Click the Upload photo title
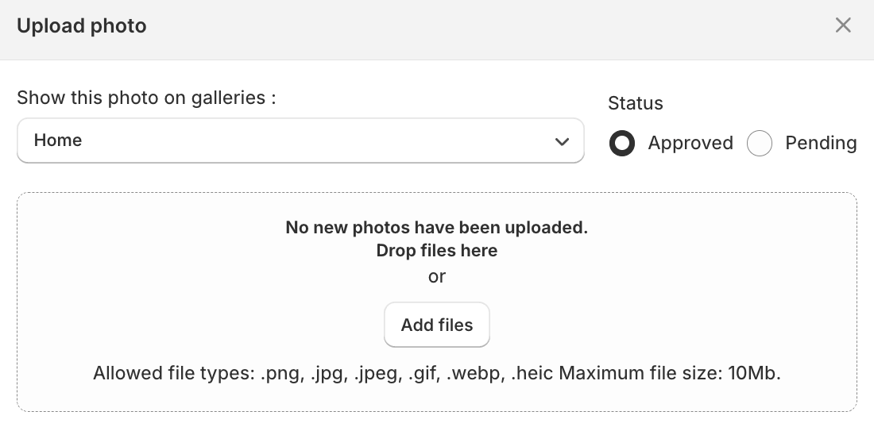Image resolution: width=874 pixels, height=427 pixels. click(x=82, y=26)
